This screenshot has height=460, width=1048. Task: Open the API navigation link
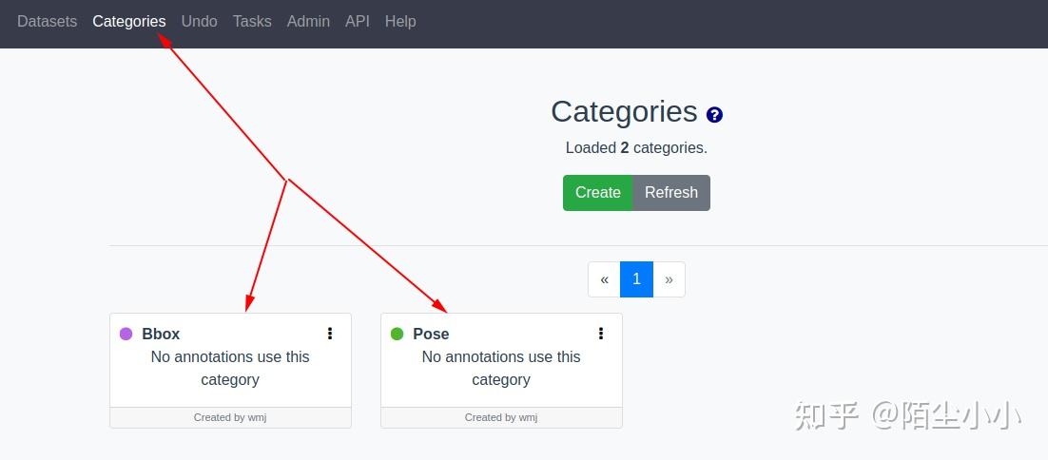pos(358,21)
